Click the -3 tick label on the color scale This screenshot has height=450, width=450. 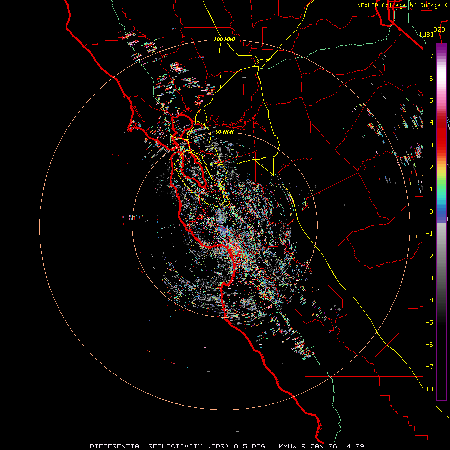(x=429, y=278)
